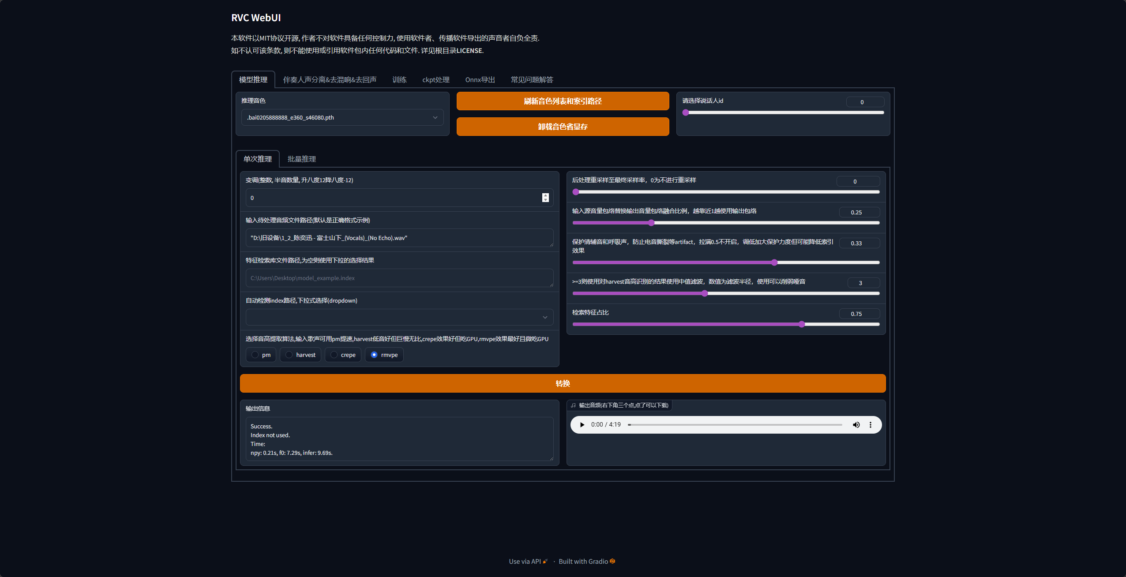Open audio player three-dot menu
The width and height of the screenshot is (1126, 577).
[870, 425]
